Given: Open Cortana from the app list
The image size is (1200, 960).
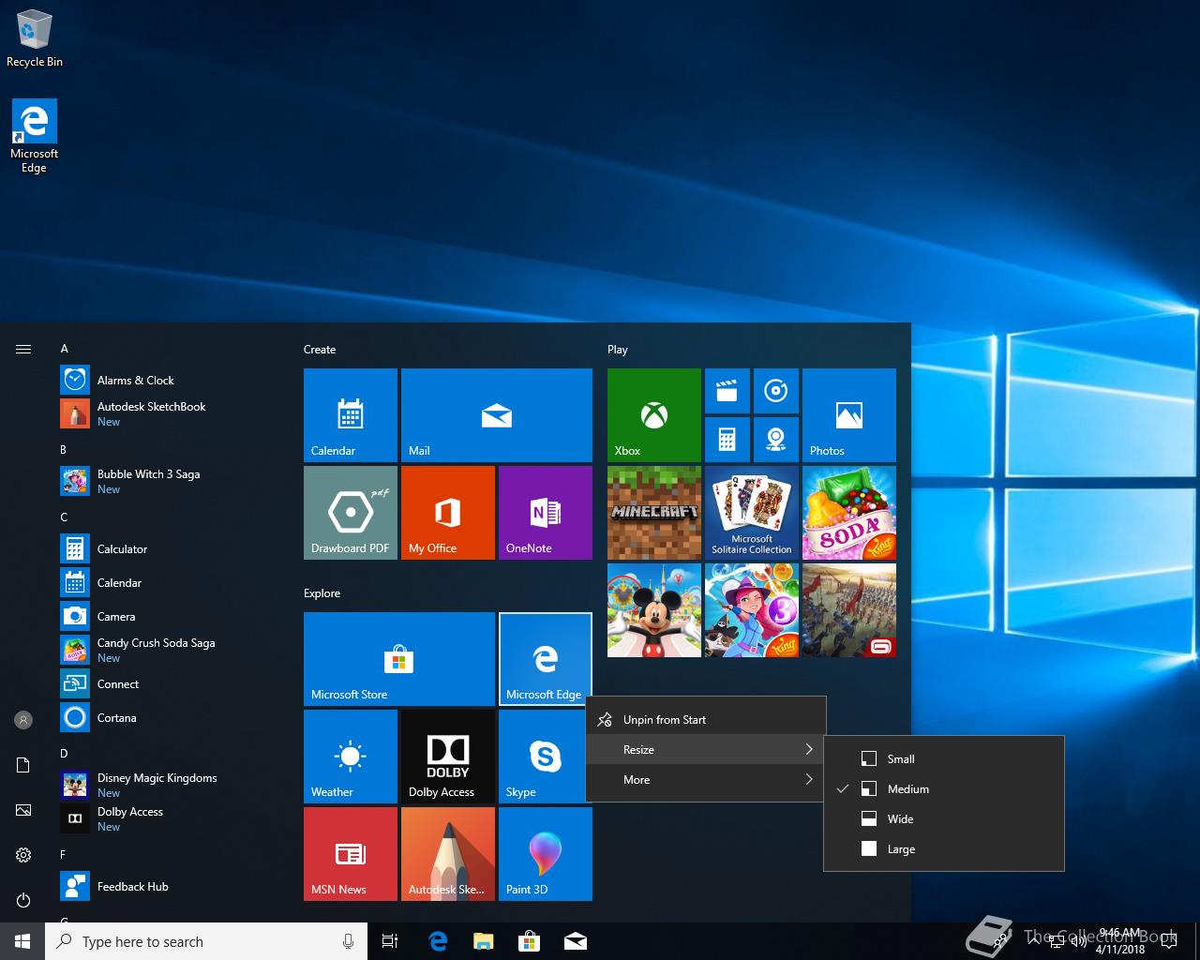Looking at the screenshot, I should pos(169,717).
